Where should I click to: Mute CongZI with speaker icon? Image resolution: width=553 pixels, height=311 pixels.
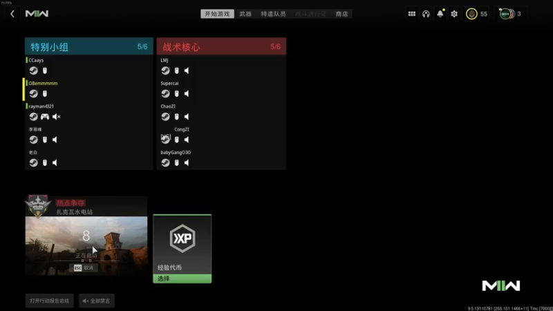[187, 140]
